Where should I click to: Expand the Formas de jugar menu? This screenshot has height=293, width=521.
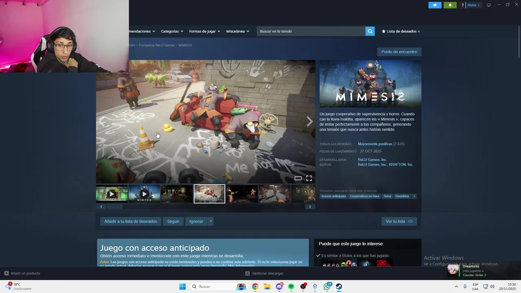coord(204,31)
